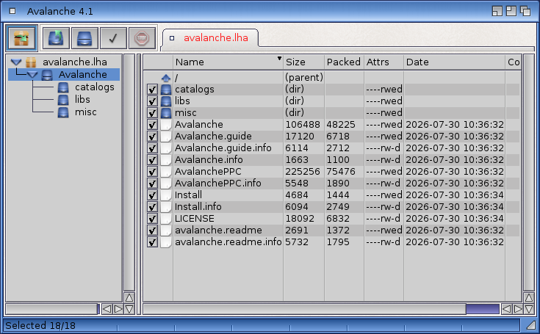540x334 pixels.
Task: Click the window resize gadget in the bottom corner
Action: (x=530, y=324)
